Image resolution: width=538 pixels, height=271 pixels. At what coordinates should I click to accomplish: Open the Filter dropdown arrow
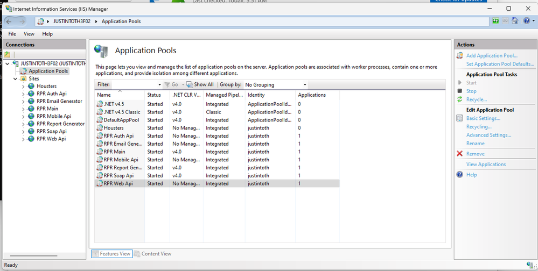(159, 84)
